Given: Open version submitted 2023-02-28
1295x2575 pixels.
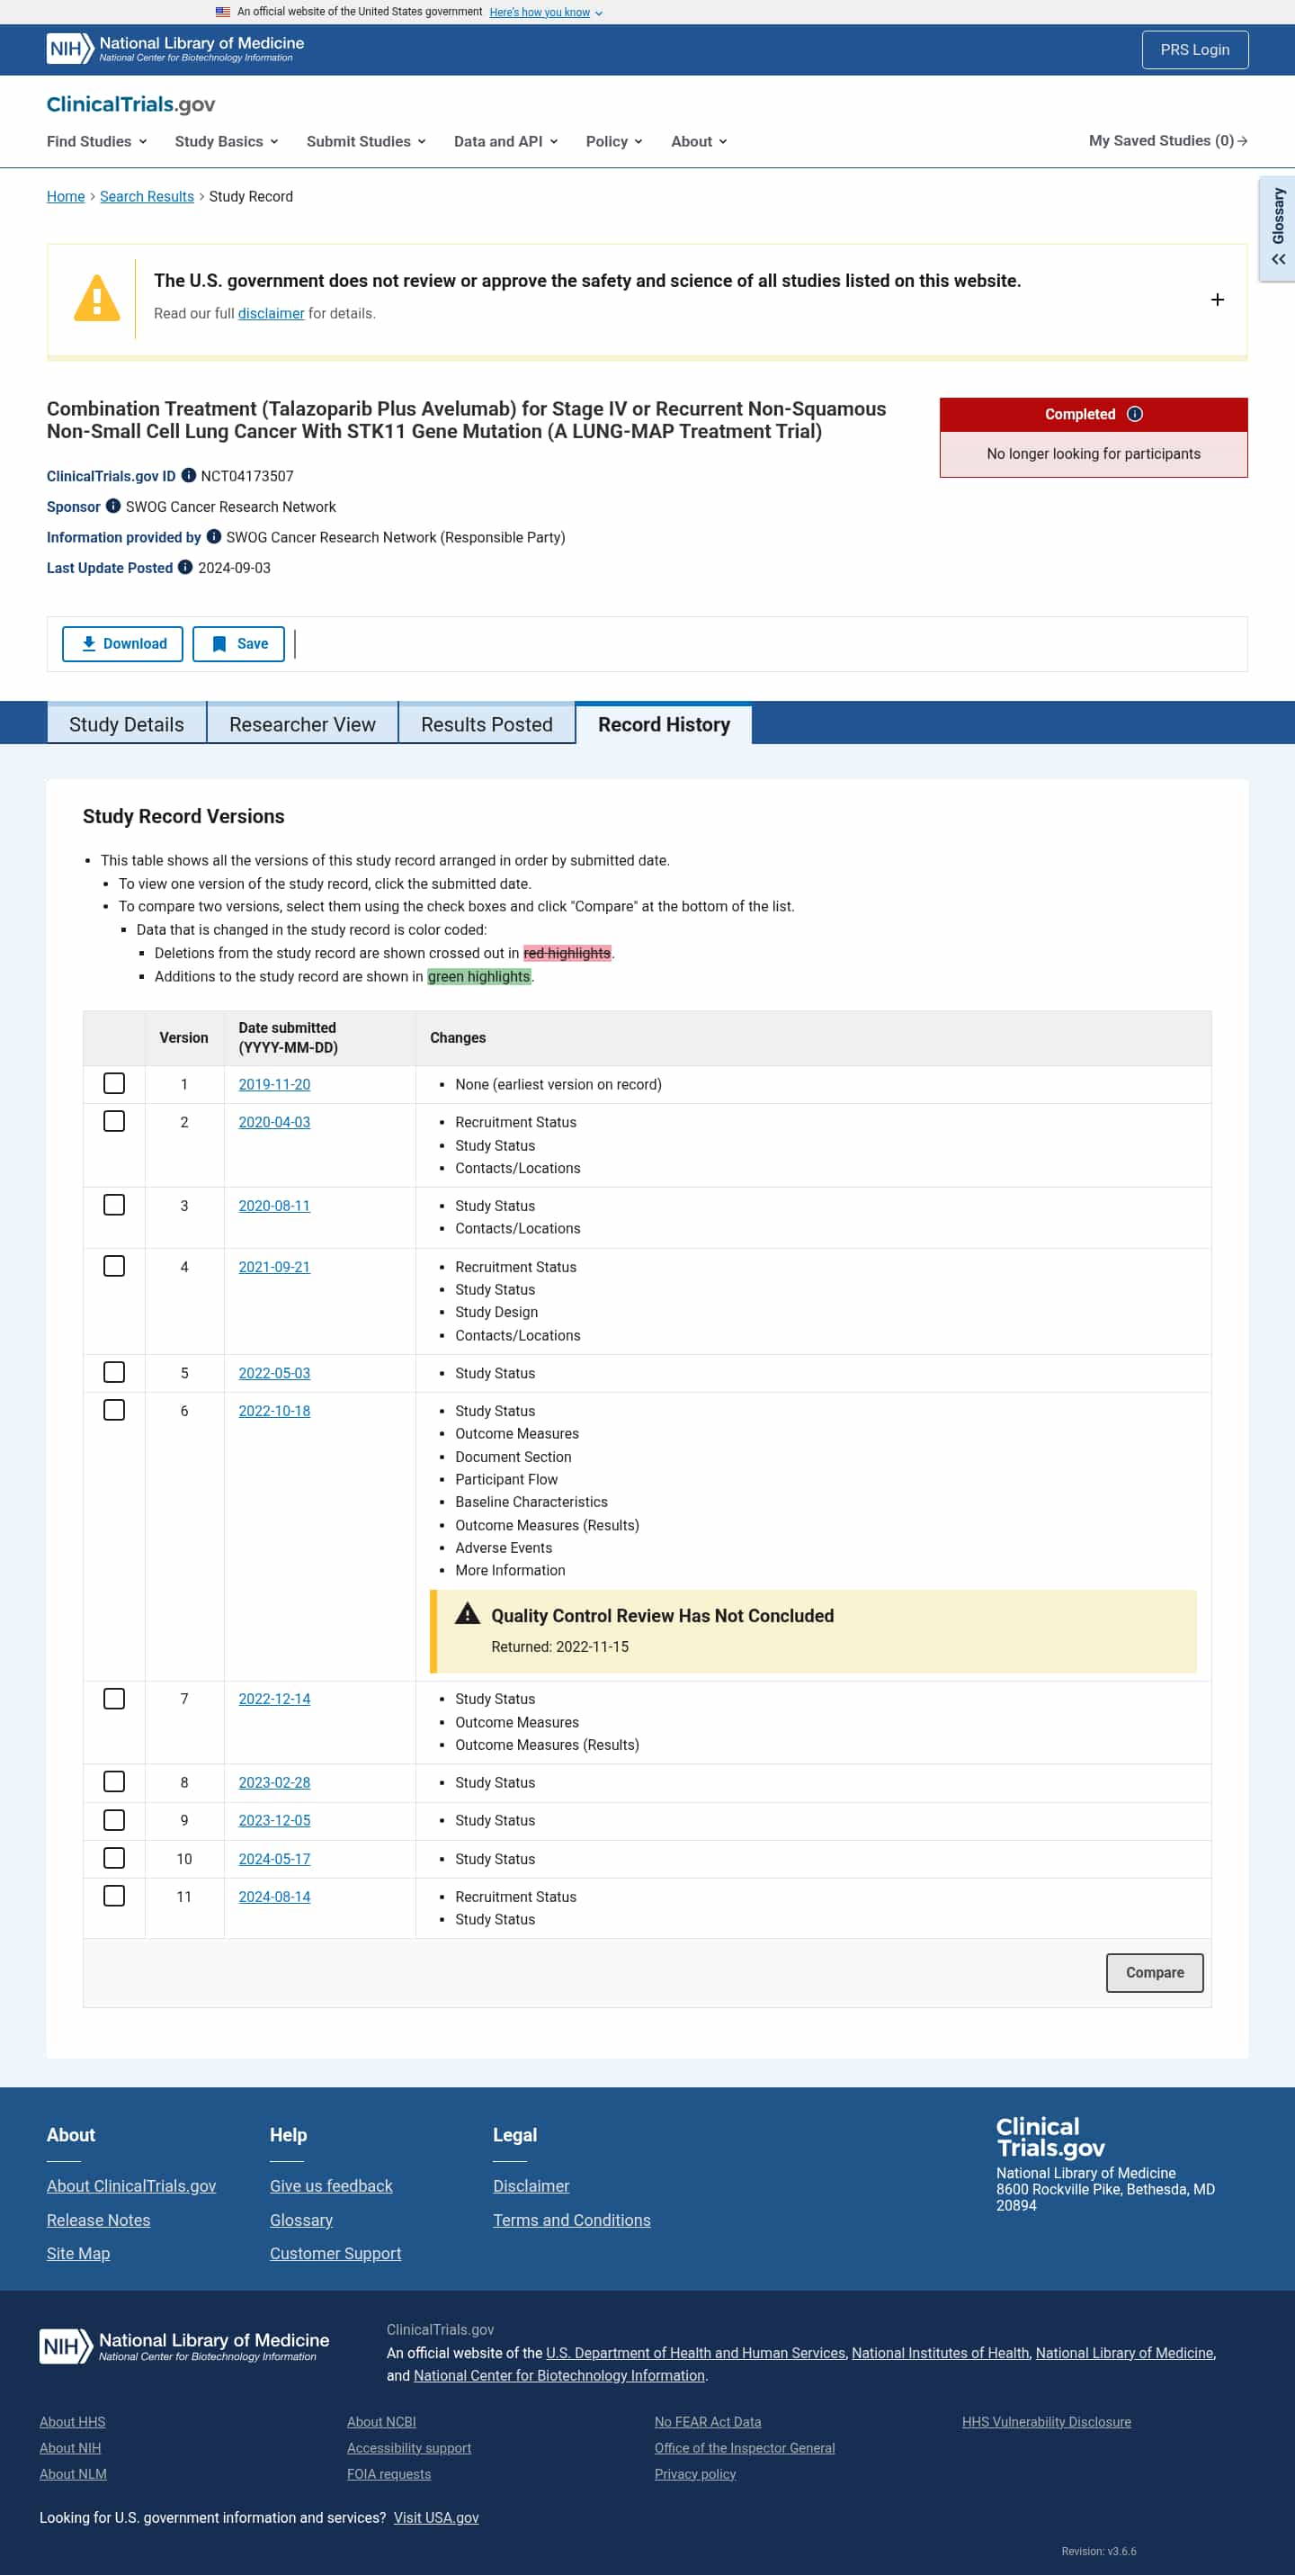Looking at the screenshot, I should [x=275, y=1783].
